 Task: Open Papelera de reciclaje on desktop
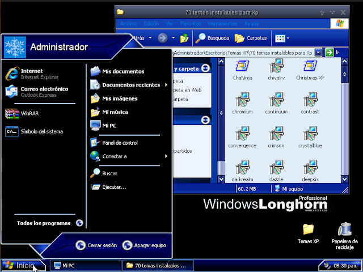344,236
